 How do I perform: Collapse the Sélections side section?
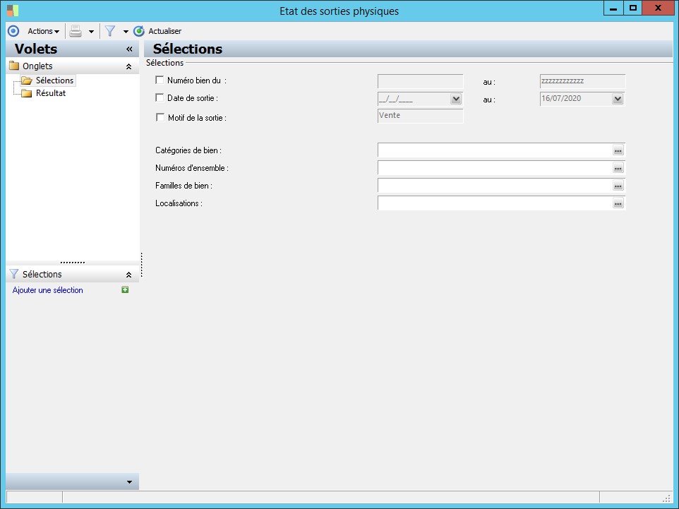tap(128, 275)
